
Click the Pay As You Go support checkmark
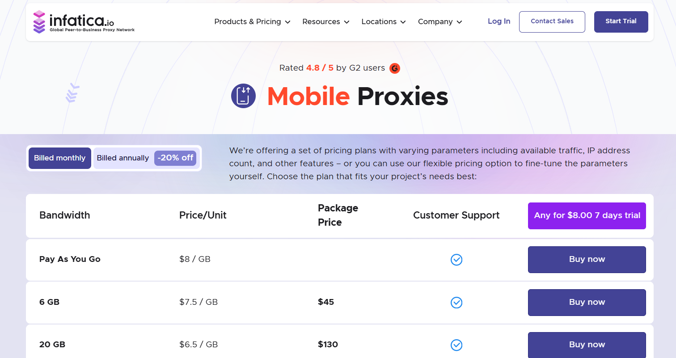(x=456, y=260)
